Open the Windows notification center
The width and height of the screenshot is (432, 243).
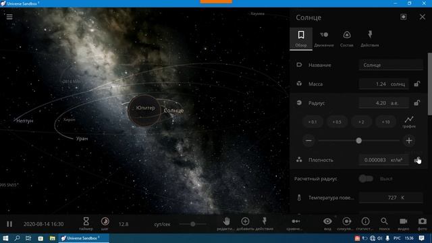coord(421,238)
